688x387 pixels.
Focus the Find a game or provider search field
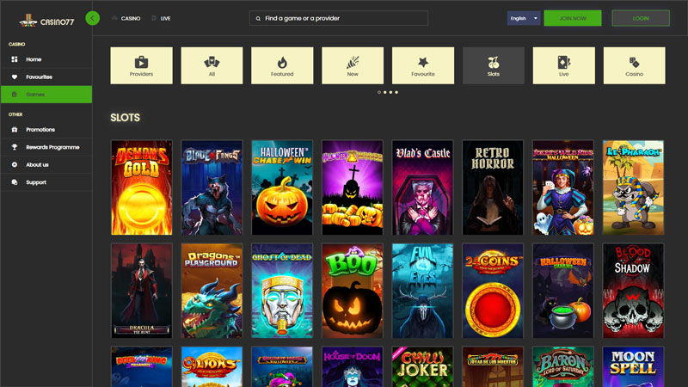coord(339,18)
